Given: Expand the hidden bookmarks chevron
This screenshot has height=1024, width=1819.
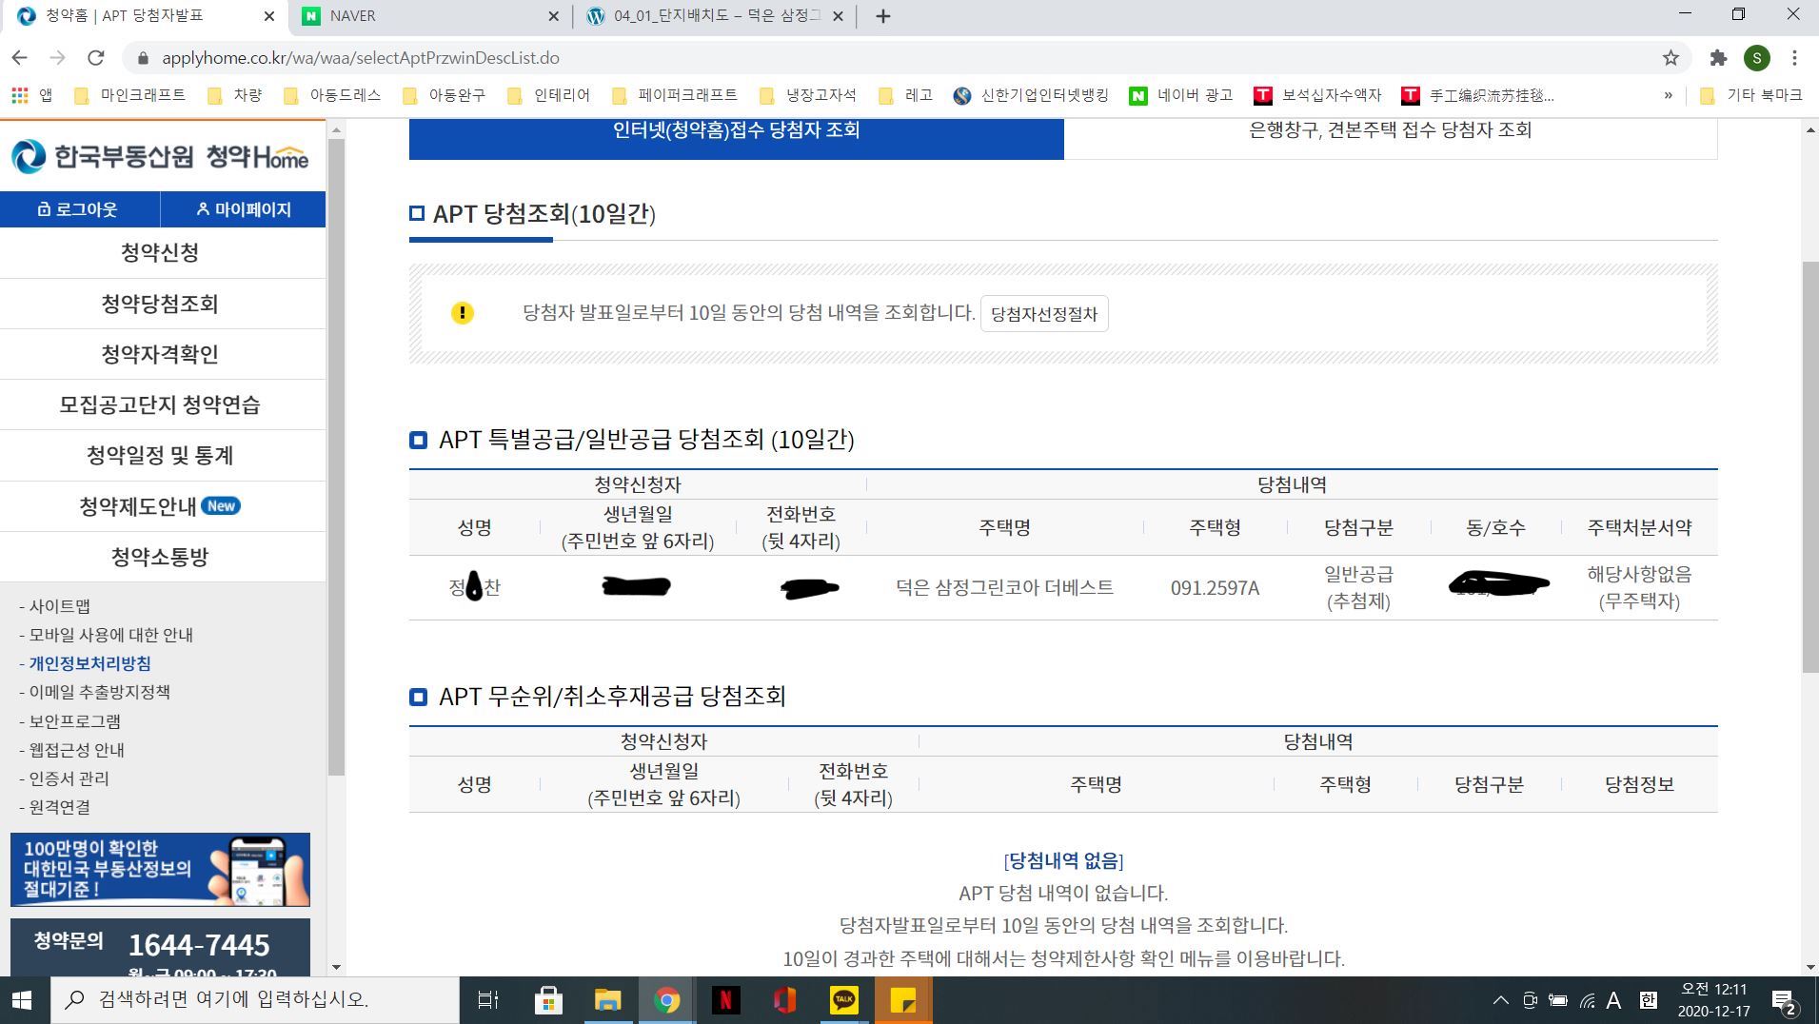Looking at the screenshot, I should click(1668, 95).
